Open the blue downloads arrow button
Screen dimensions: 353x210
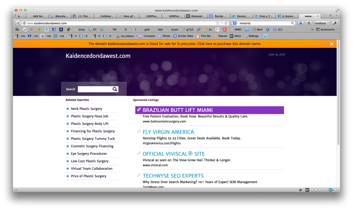(301, 23)
